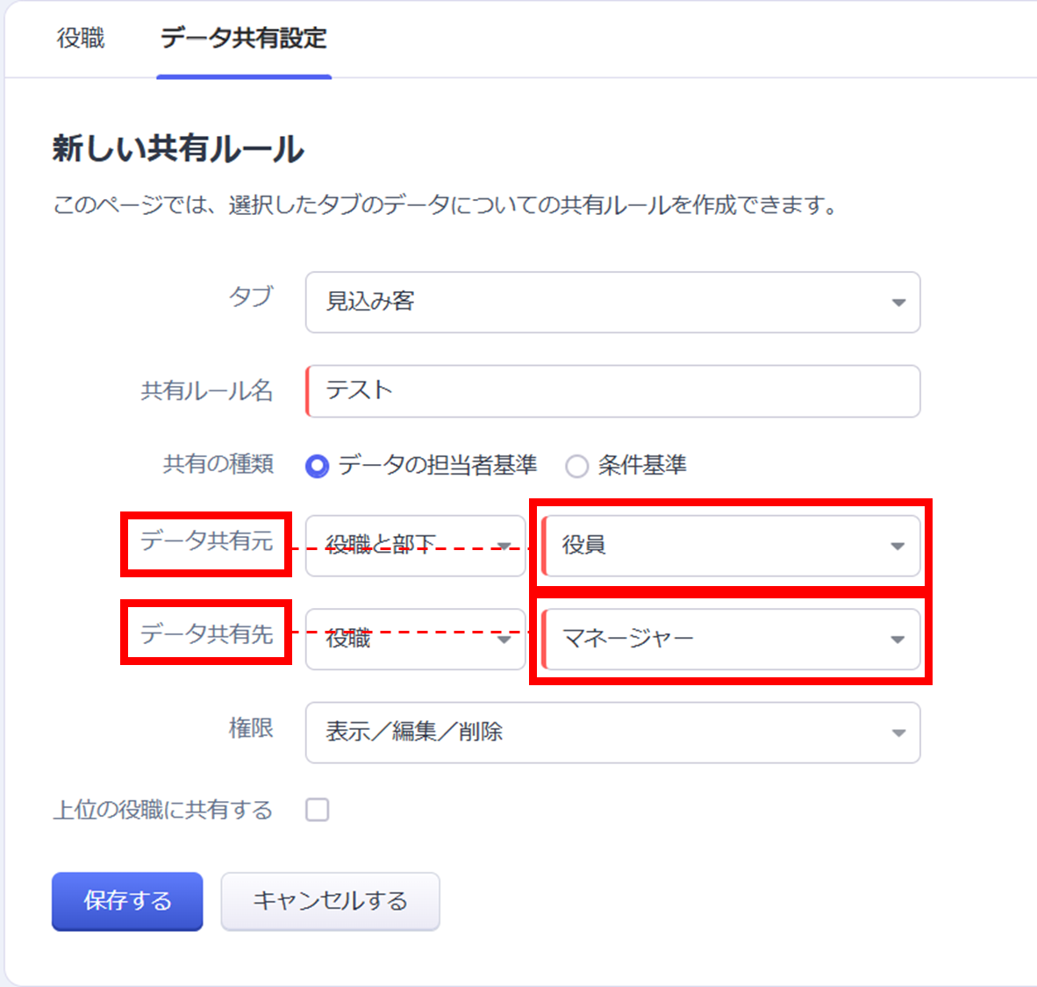
Task: Click the データ共有元 label
Action: [207, 541]
